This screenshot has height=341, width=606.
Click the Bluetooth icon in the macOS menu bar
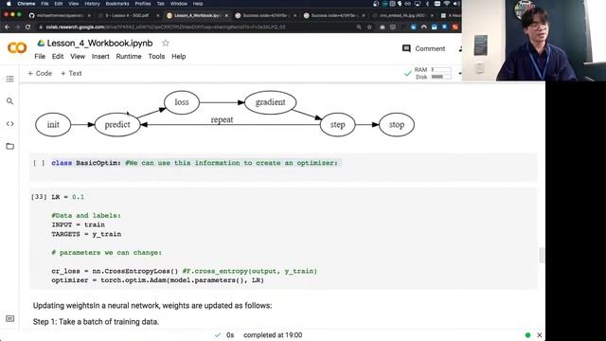click(x=427, y=4)
